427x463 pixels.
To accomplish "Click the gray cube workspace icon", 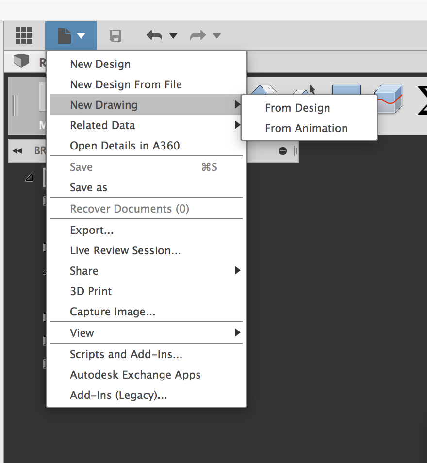I will click(x=18, y=61).
